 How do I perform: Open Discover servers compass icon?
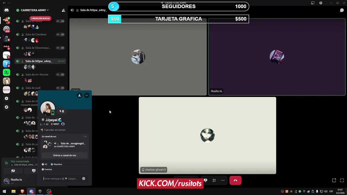(x=7, y=107)
